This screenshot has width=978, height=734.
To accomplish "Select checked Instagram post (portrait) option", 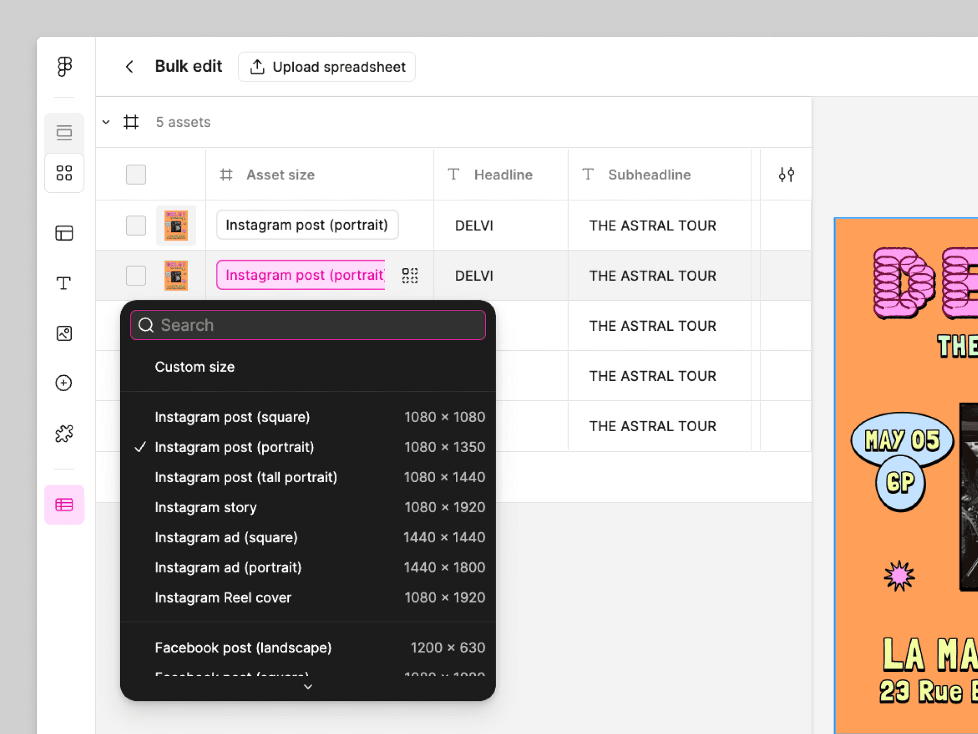I will coord(308,447).
